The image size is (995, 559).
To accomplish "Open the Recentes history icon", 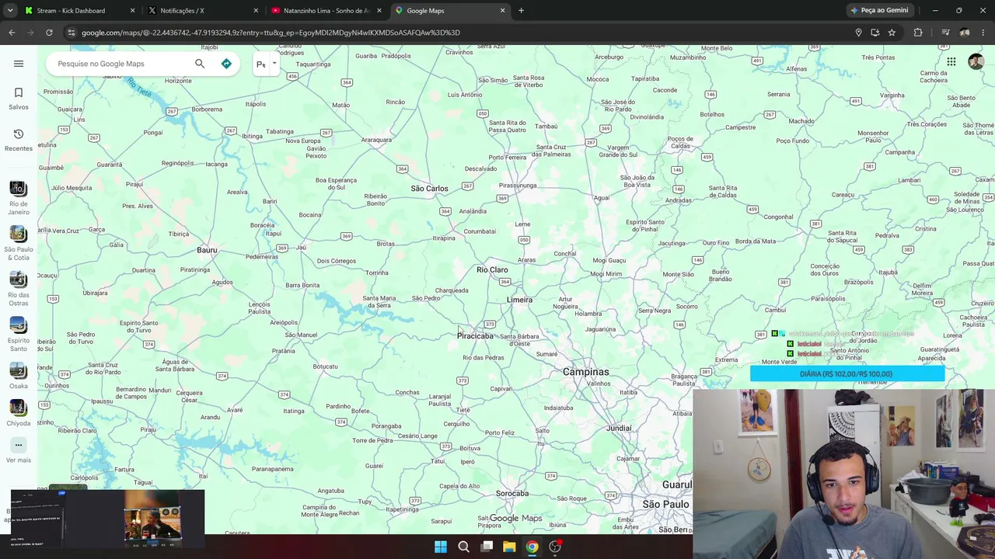I will coord(19,134).
